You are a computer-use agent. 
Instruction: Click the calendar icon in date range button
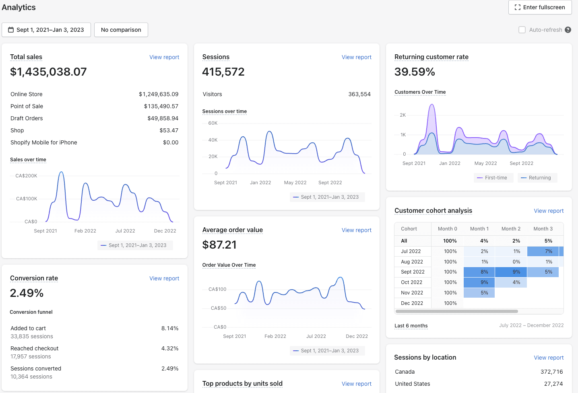(x=11, y=30)
